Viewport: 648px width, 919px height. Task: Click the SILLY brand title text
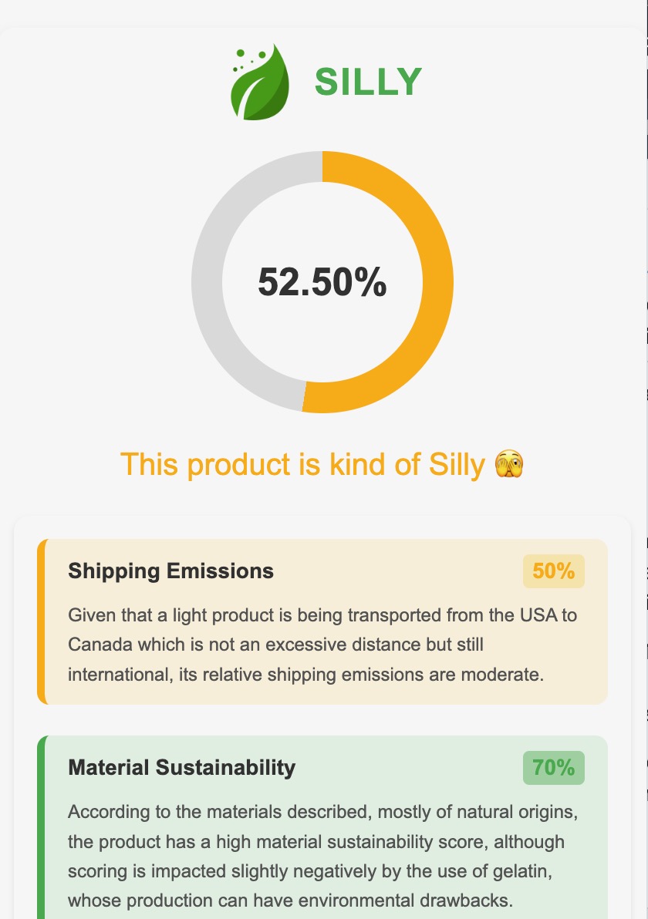point(368,82)
